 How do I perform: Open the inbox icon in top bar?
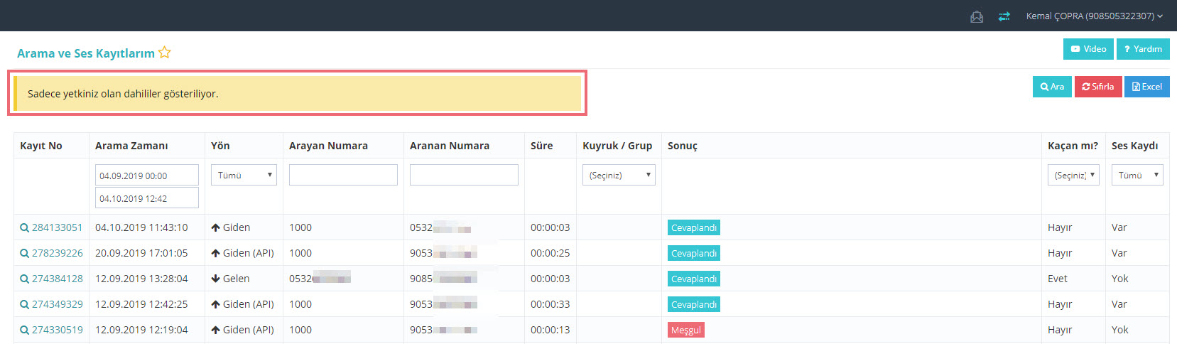(977, 16)
